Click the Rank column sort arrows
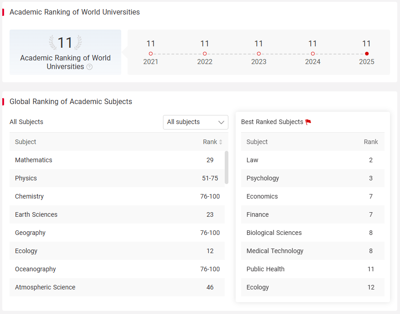This screenshot has width=400, height=314. tap(221, 142)
